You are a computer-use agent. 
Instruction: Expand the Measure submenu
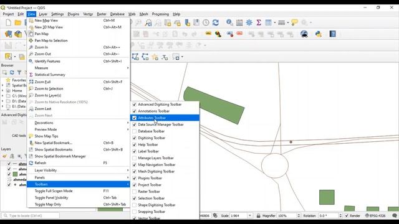(x=79, y=68)
